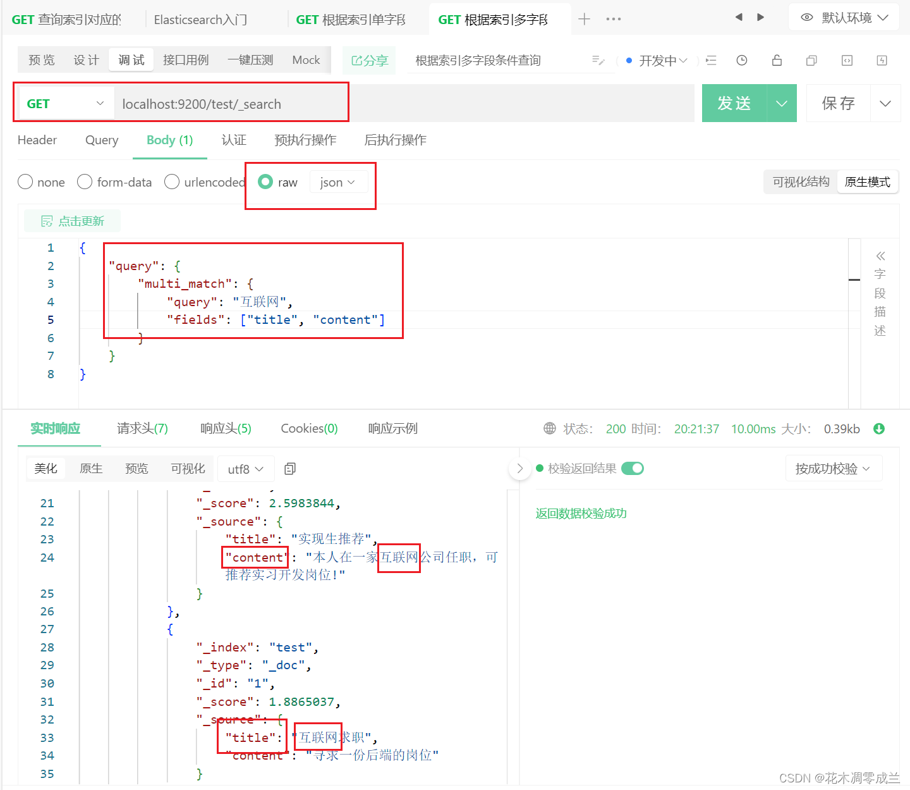This screenshot has width=910, height=790.
Task: Open the 默认环境 environment dropdown
Action: coord(844,18)
